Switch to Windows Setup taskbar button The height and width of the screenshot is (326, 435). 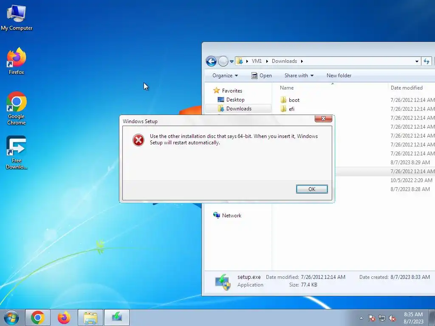click(x=117, y=318)
